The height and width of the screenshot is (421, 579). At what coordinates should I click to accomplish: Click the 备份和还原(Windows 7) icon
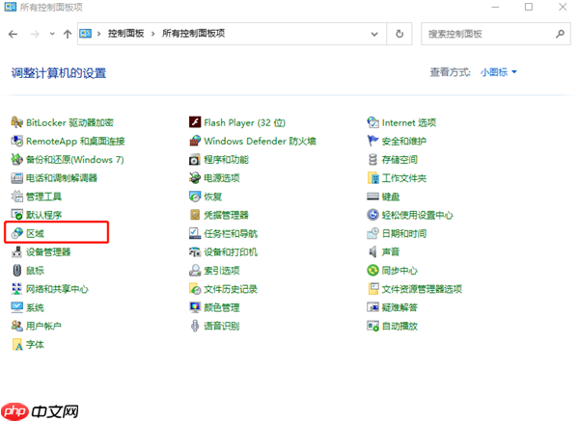(17, 159)
